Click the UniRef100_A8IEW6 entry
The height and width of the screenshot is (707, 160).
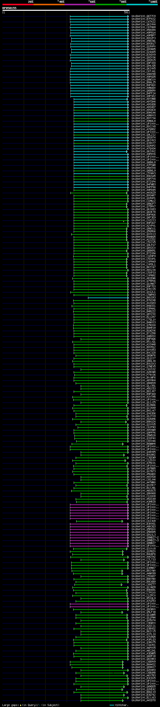coord(143,278)
